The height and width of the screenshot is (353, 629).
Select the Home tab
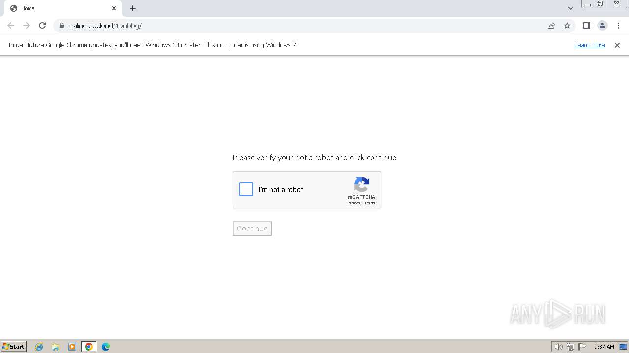click(x=63, y=8)
